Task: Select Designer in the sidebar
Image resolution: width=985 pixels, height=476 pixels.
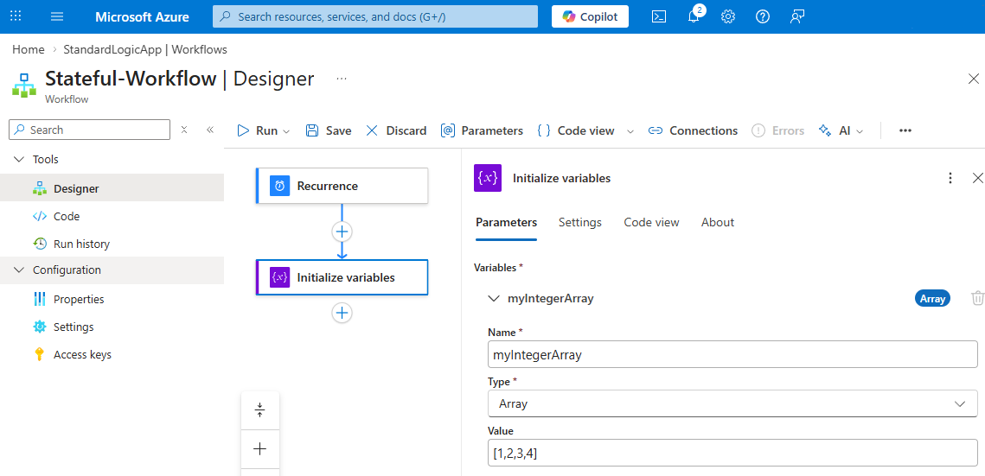Action: tap(112, 188)
